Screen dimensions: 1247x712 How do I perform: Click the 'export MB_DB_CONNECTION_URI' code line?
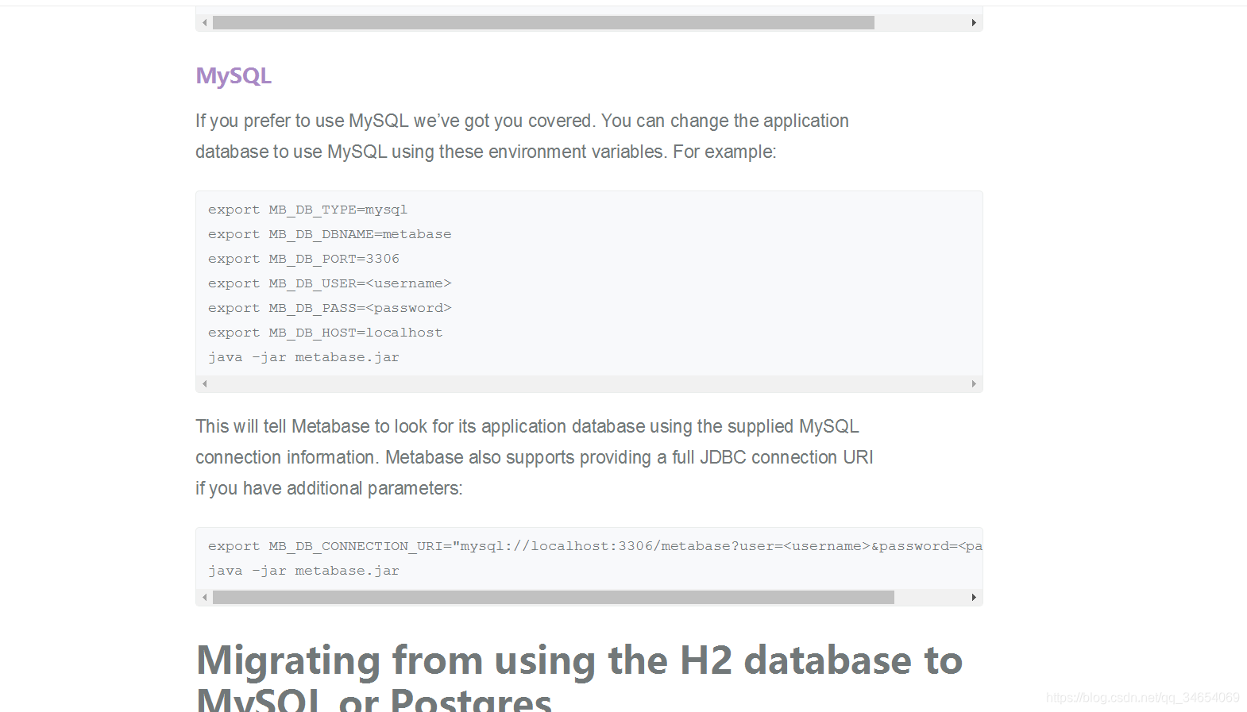pyautogui.click(x=595, y=546)
